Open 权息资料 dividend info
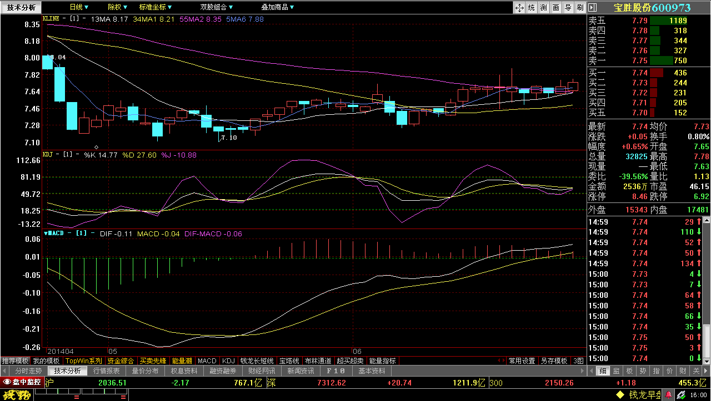Screen dimensions: 711x401 click(x=184, y=370)
